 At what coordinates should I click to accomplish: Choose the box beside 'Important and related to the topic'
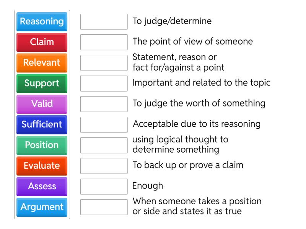point(104,84)
